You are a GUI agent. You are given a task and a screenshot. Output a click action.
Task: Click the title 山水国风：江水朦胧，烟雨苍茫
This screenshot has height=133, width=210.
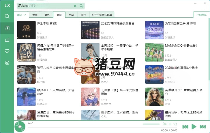(x=120, y=114)
